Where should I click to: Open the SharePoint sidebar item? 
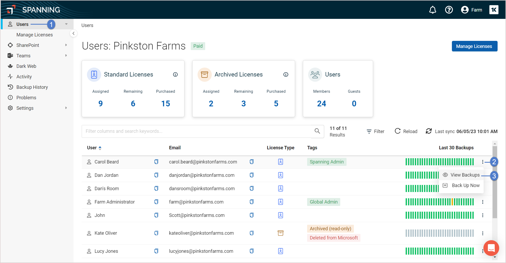pos(28,45)
